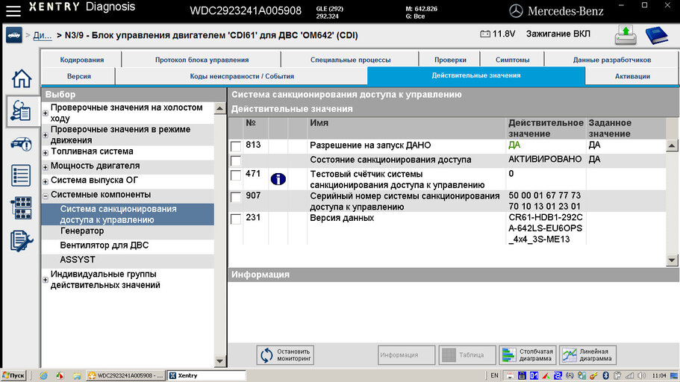Open 'Линейная диаграмма' line chart view
The width and height of the screenshot is (680, 382).
[587, 355]
